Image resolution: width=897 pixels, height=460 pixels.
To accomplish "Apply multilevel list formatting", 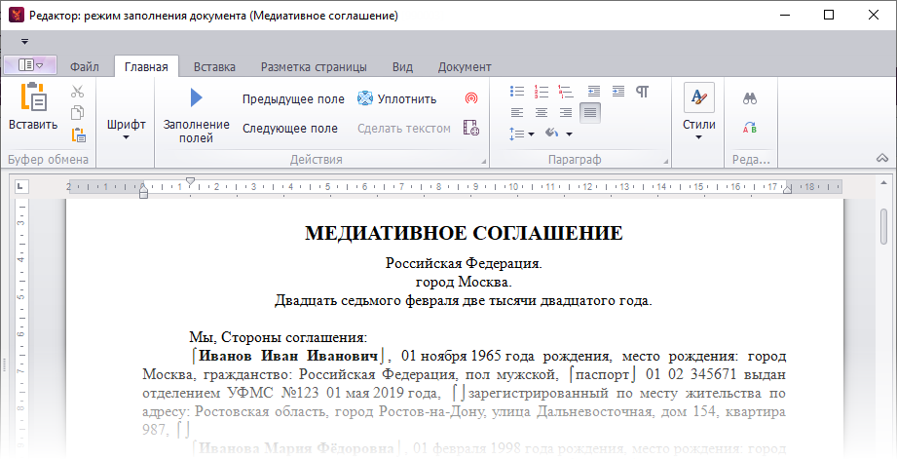I will point(566,91).
